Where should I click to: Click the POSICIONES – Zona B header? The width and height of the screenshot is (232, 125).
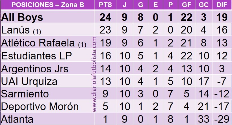pyautogui.click(x=48, y=5)
